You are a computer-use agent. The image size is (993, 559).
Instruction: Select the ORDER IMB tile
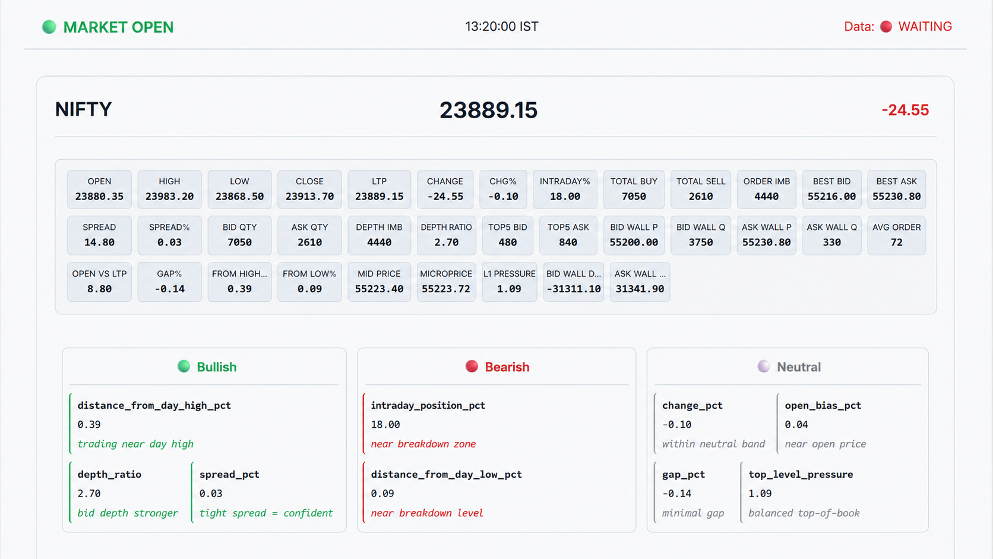click(x=766, y=190)
